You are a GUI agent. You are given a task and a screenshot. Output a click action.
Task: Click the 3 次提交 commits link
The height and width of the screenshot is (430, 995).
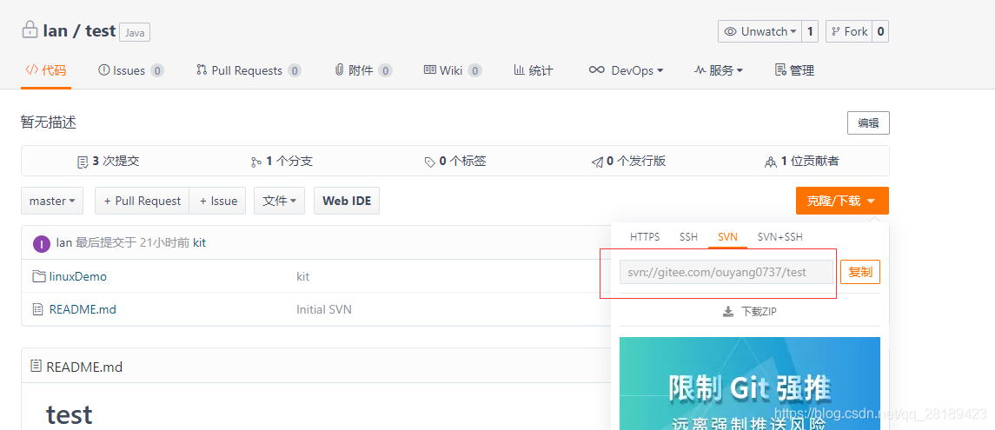[x=108, y=161]
